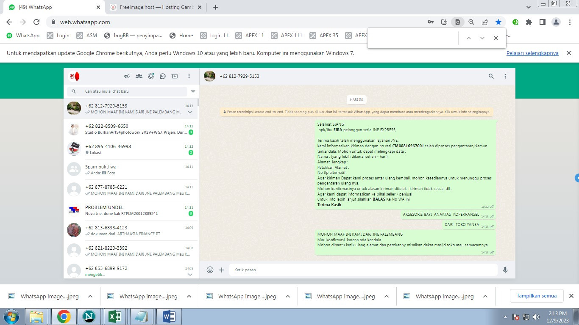Click the install app icon in address bar
579x325 pixels.
tap(444, 22)
